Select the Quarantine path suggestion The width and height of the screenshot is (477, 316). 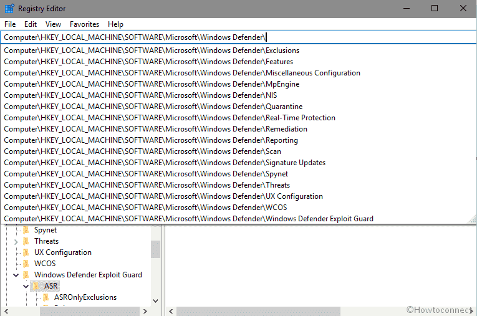pyautogui.click(x=238, y=107)
